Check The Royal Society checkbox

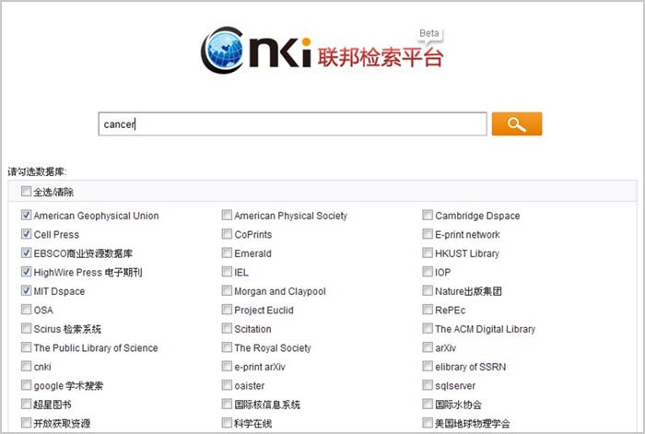(227, 347)
